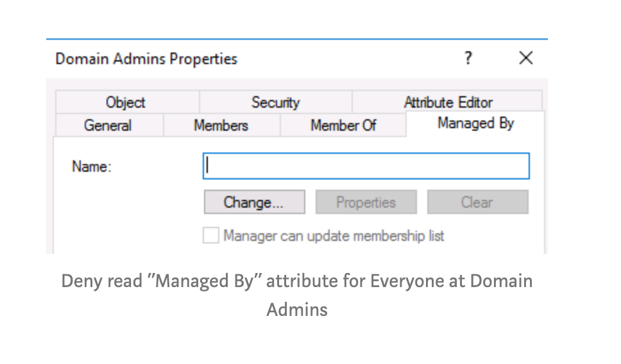Select the Attribute Editor tab
The image size is (621, 364).
pos(448,103)
